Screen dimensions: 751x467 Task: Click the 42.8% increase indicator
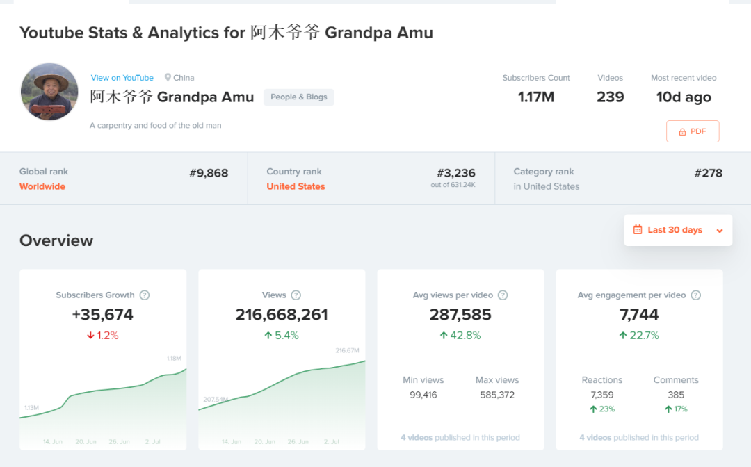coord(460,336)
